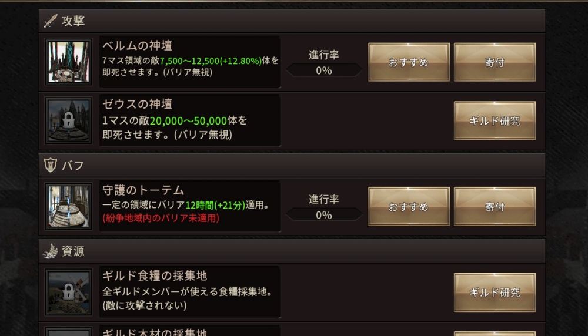Click the sword icon next to 攻撃
Image resolution: width=588 pixels, height=336 pixels.
point(51,21)
